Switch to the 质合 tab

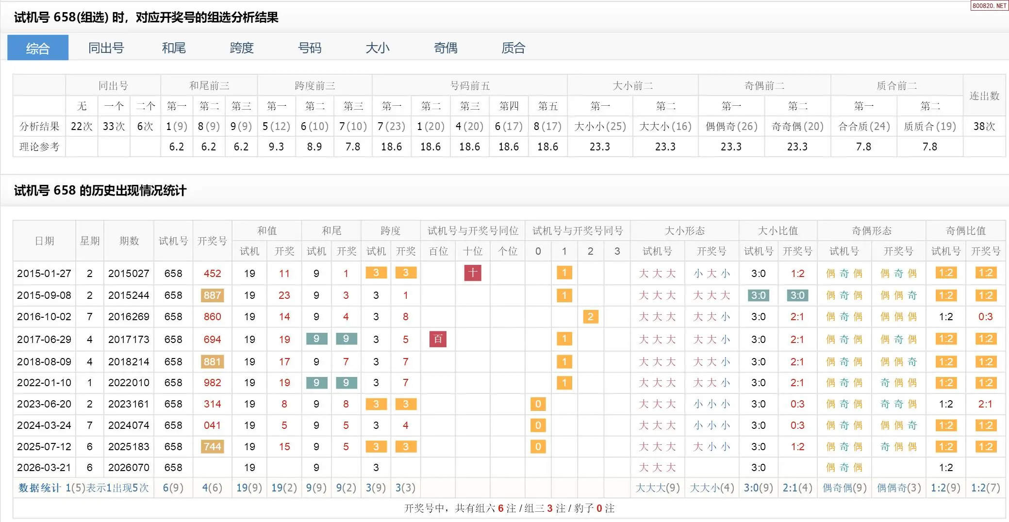(513, 48)
